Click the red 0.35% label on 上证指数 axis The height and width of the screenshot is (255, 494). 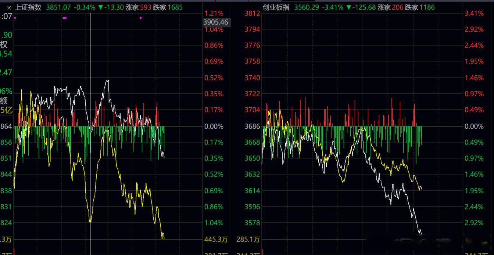(214, 94)
